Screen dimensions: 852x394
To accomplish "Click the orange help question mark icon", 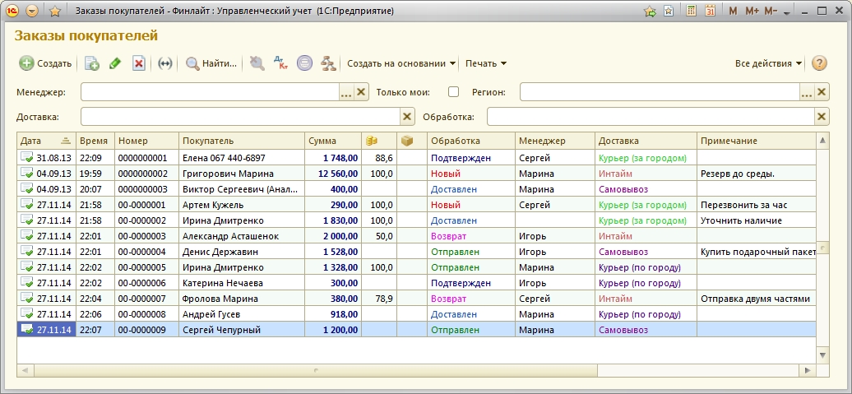I will [819, 63].
